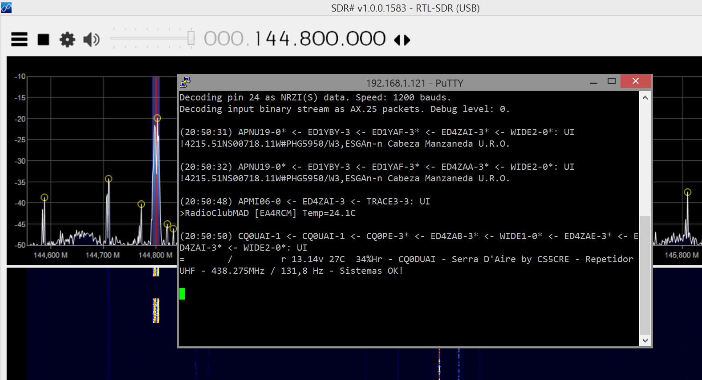Click the PuTTY icon in its title bar
The image size is (702, 380).
pyautogui.click(x=185, y=82)
